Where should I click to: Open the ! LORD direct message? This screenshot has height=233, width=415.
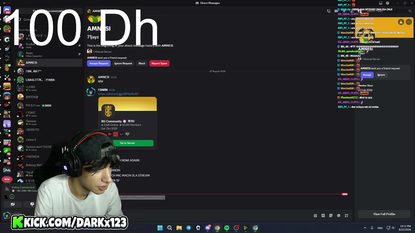pos(49,88)
